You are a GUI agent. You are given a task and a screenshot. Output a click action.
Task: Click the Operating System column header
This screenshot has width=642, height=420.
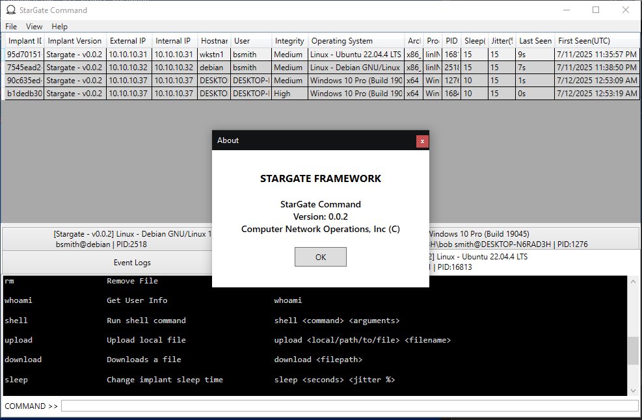[356, 41]
